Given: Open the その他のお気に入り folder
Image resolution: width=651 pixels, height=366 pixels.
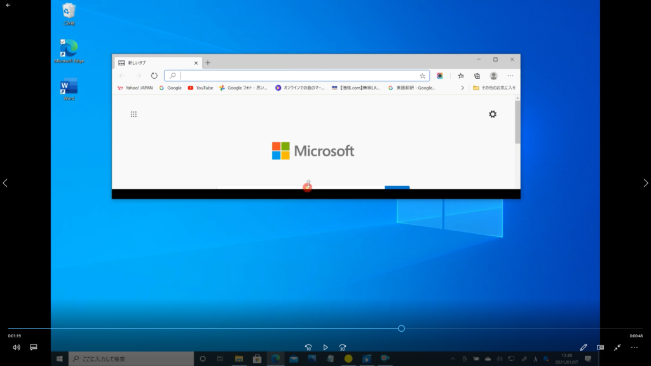Looking at the screenshot, I should point(495,88).
